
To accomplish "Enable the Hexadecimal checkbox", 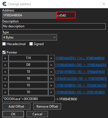I will [x=4, y=44].
